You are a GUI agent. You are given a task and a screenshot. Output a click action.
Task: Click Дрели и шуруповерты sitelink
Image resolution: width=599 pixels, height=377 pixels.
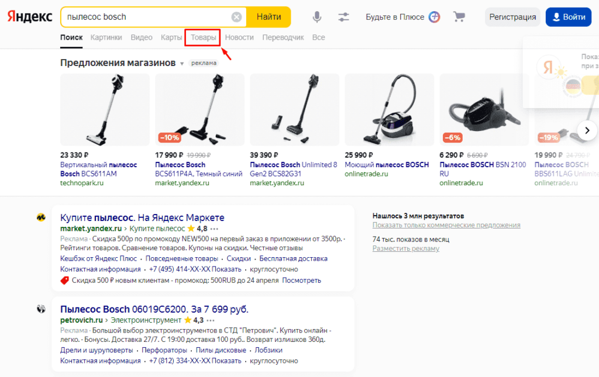pyautogui.click(x=97, y=350)
